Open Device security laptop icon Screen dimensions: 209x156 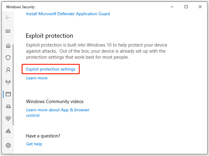coord(8,106)
